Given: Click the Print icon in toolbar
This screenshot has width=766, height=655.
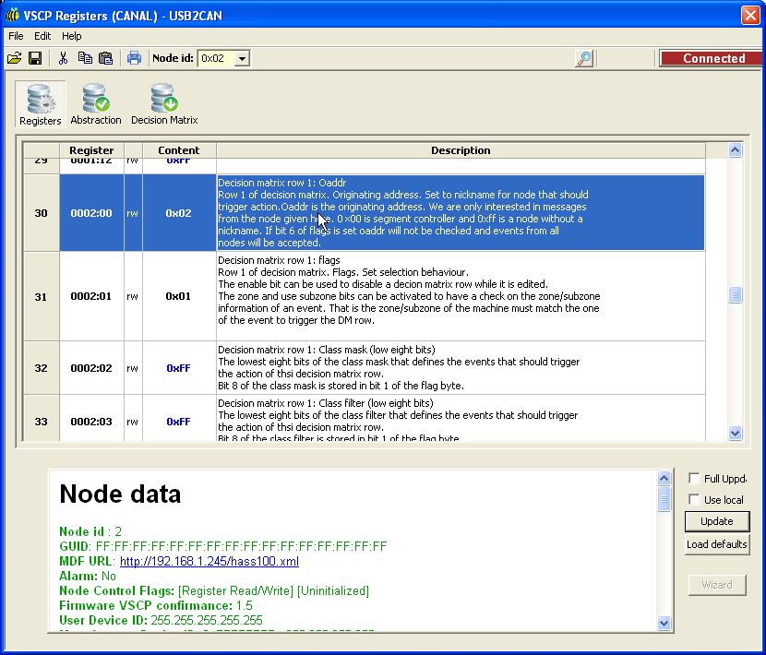Looking at the screenshot, I should 134,58.
